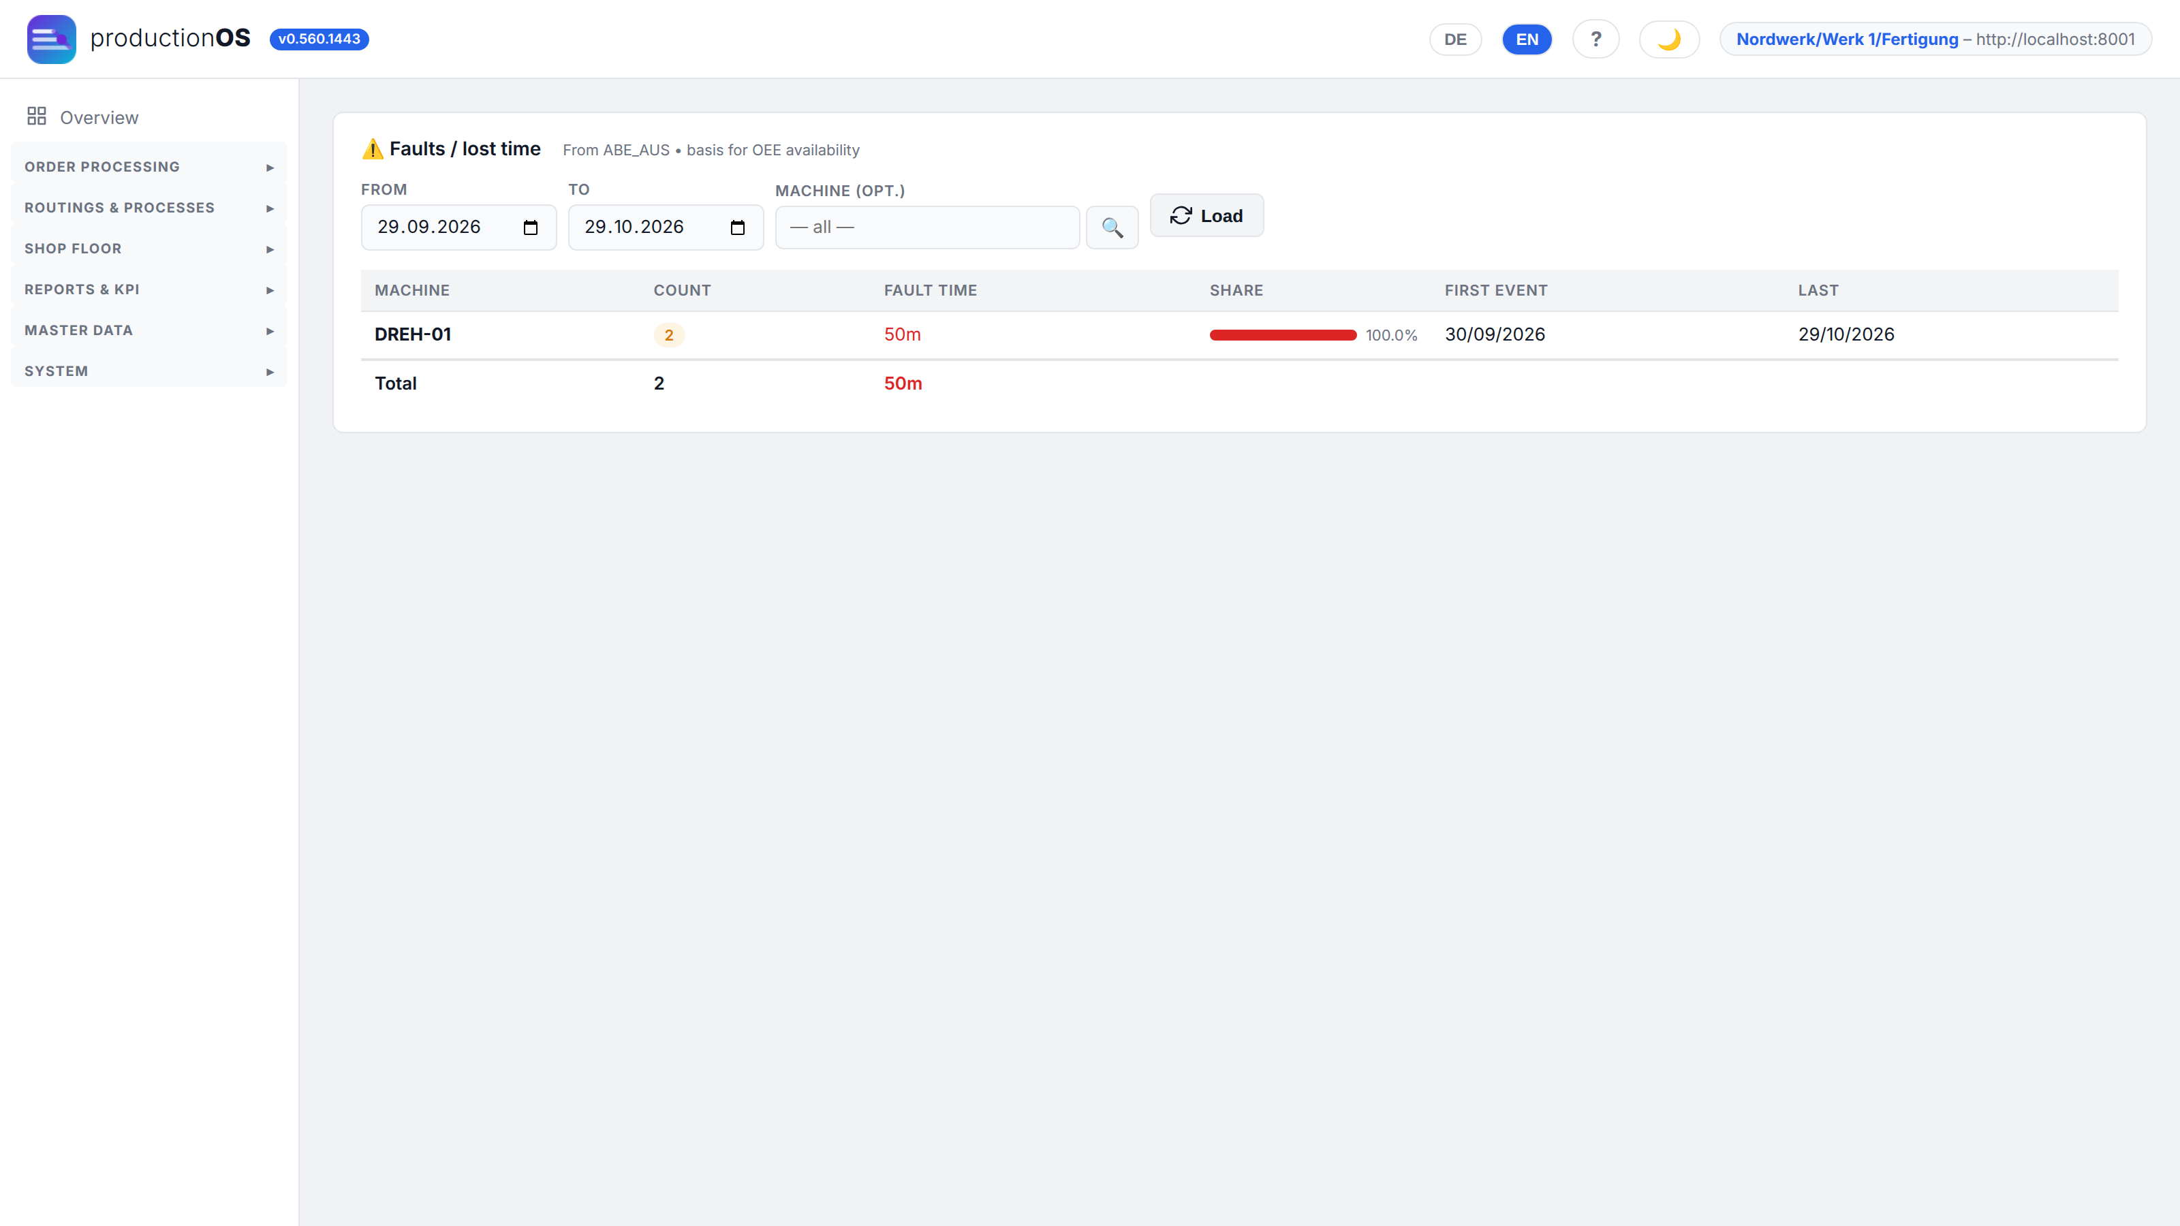
Task: Click the Faults / lost time heading
Action: click(x=465, y=149)
